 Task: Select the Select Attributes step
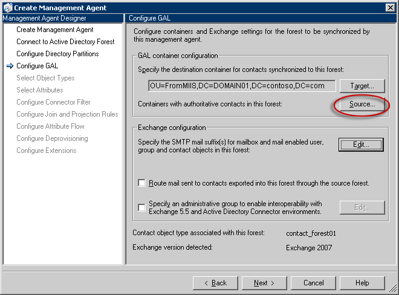(40, 90)
